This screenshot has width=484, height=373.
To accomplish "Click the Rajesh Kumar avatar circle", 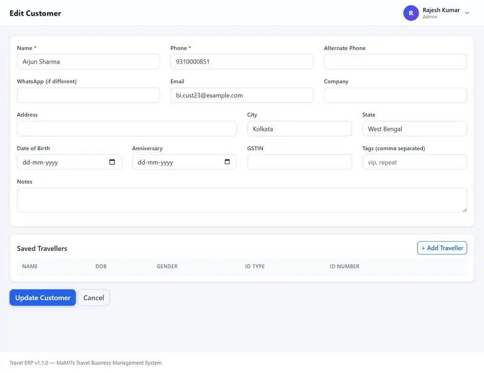I will point(411,13).
